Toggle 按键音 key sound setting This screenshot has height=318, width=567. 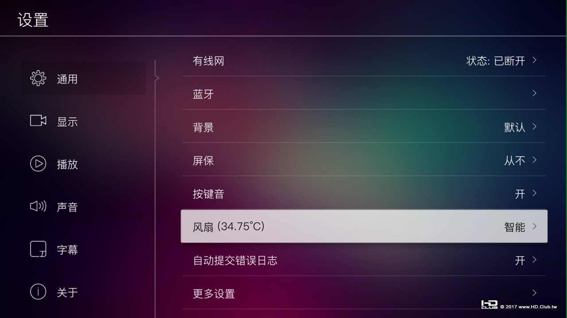(520, 194)
